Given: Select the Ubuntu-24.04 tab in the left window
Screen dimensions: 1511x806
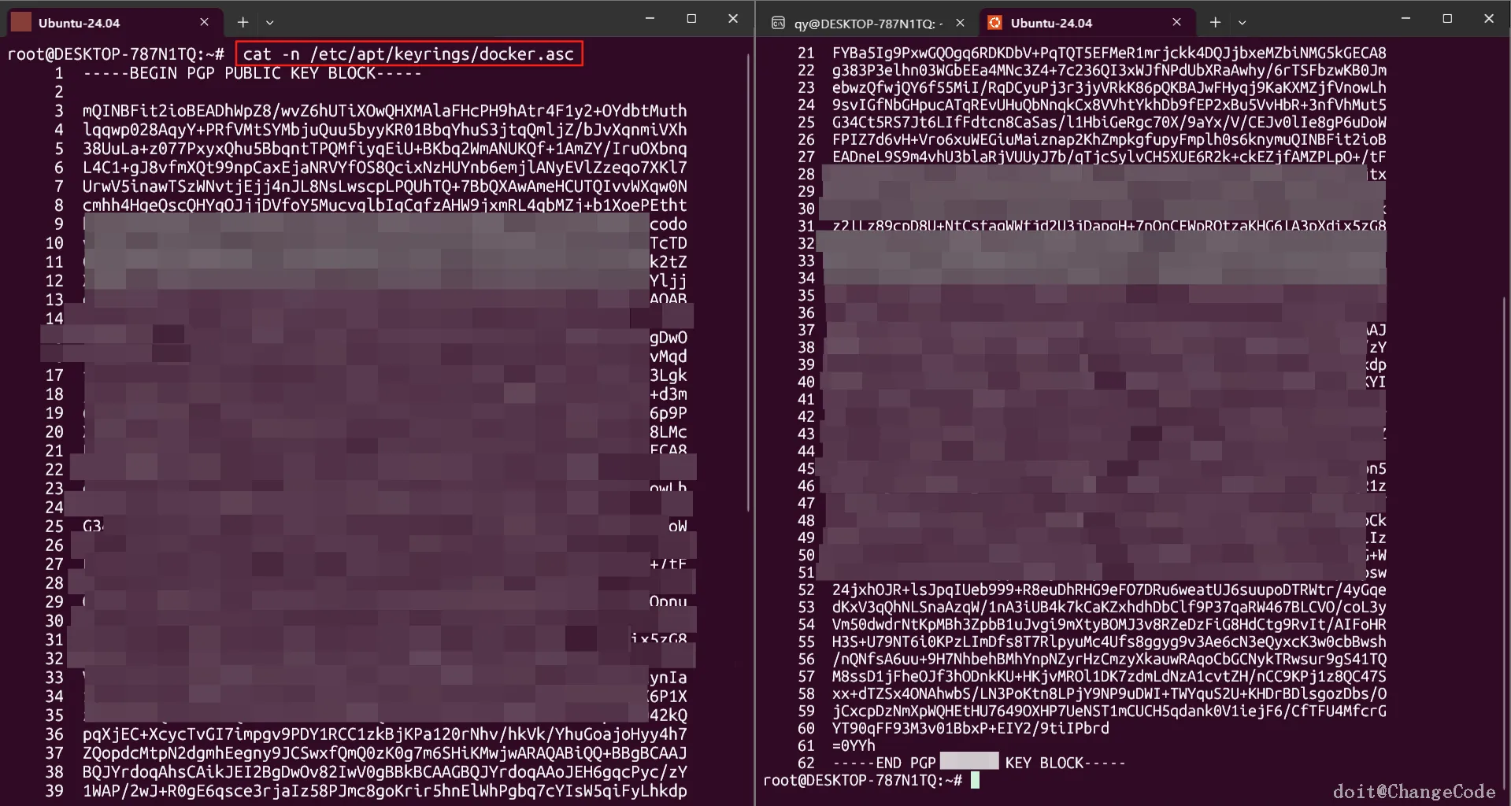Looking at the screenshot, I should [x=114, y=23].
